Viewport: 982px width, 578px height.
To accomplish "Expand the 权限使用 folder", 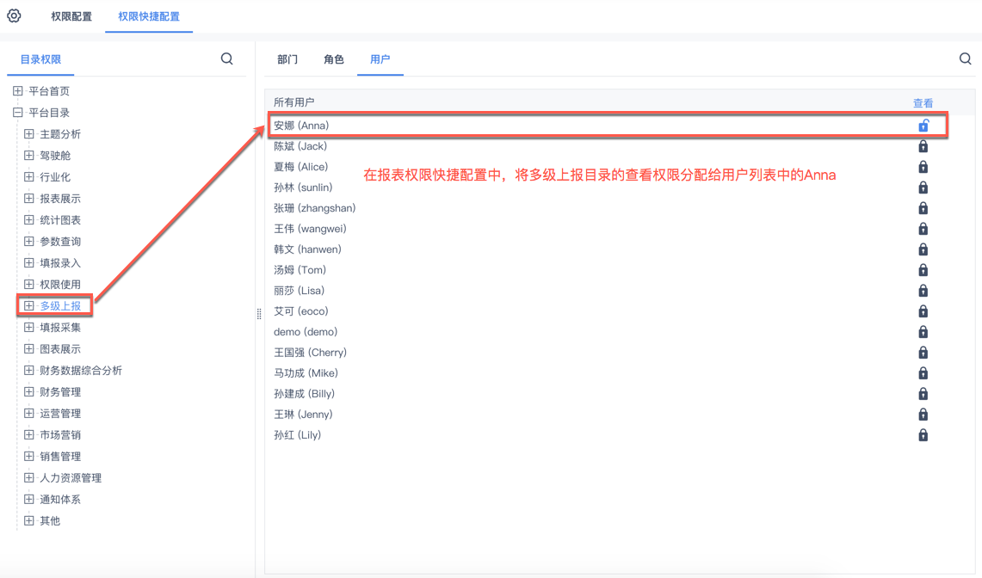I will coord(28,285).
